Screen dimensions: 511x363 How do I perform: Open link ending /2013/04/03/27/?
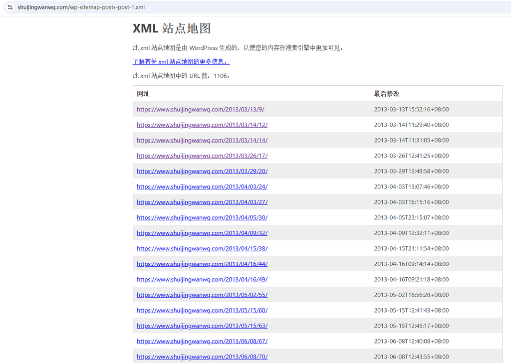pos(202,202)
